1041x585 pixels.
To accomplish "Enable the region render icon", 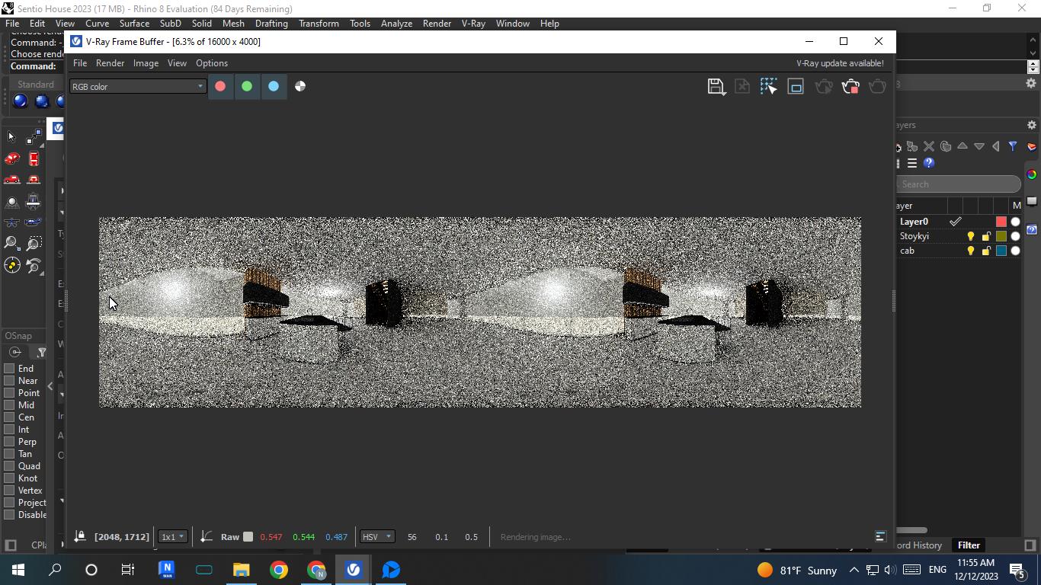I will (x=796, y=86).
